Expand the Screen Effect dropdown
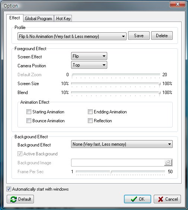Viewport: 188px width, 210px height. pyautogui.click(x=89, y=56)
